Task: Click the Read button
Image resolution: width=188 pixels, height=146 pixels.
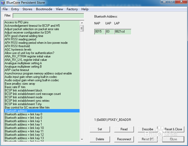Action: coord(124,129)
